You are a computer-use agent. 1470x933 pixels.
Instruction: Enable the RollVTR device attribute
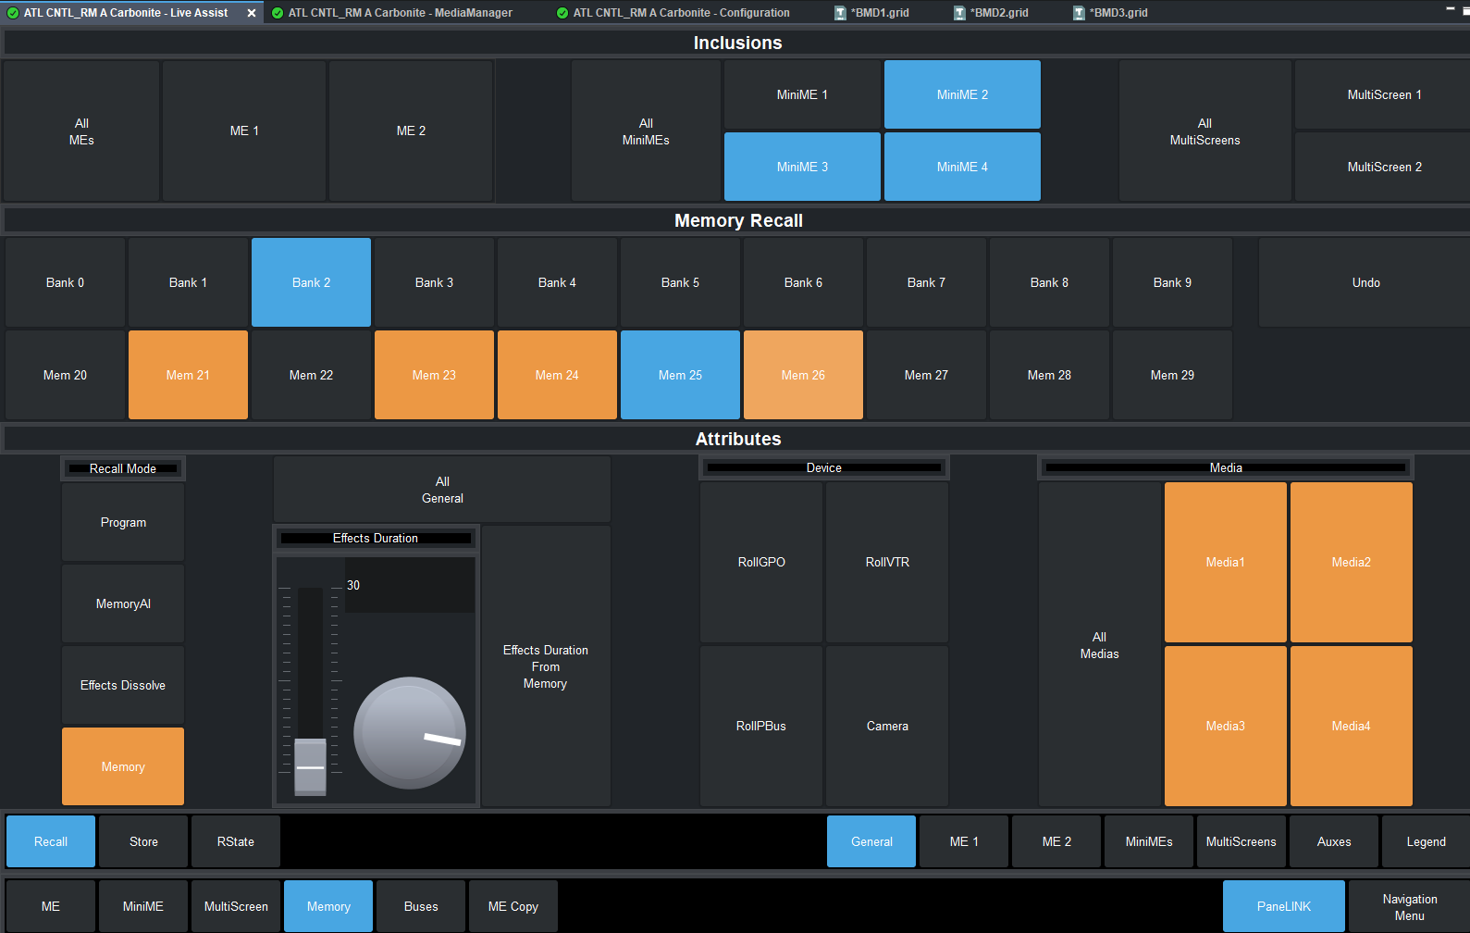click(887, 562)
